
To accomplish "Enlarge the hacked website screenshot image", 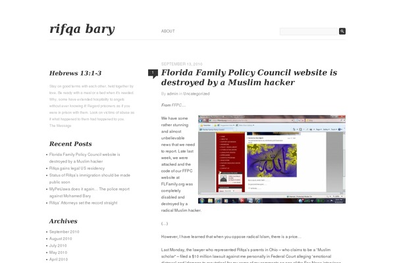I will 272,159.
